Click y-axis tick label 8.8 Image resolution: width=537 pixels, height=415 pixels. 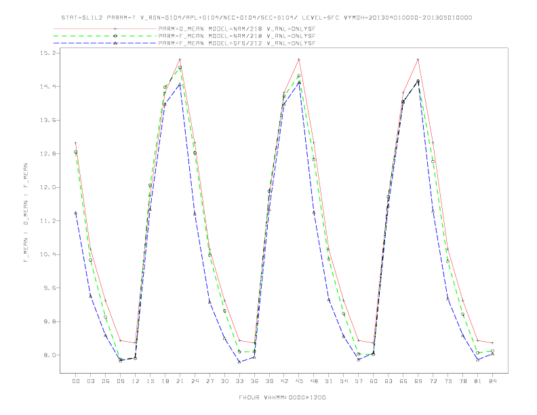pos(49,321)
